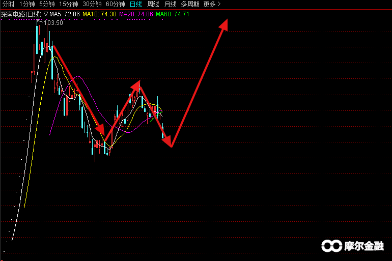Open the triangle dropdown beside 深南电路(日线)

pos(46,14)
